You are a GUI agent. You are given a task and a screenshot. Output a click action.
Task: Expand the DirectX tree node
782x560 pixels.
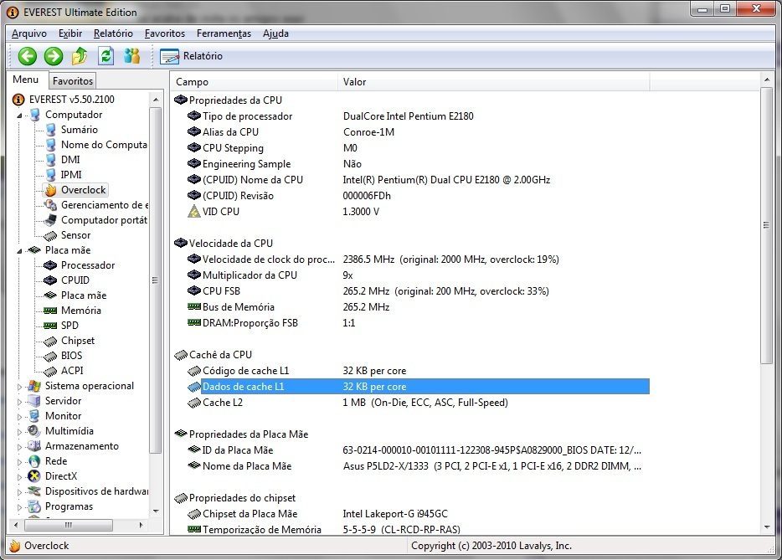19,477
